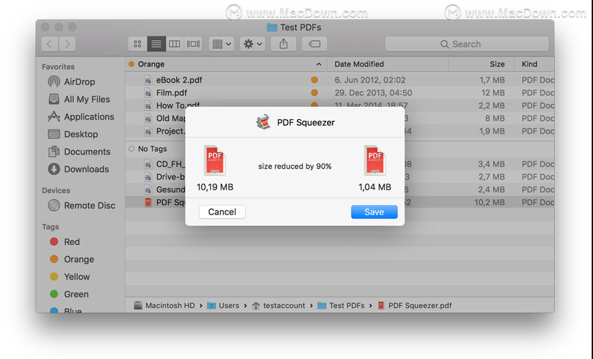The height and width of the screenshot is (359, 593).
Task: Switch to Cover Flow view in Finder toolbar
Action: pyautogui.click(x=193, y=44)
